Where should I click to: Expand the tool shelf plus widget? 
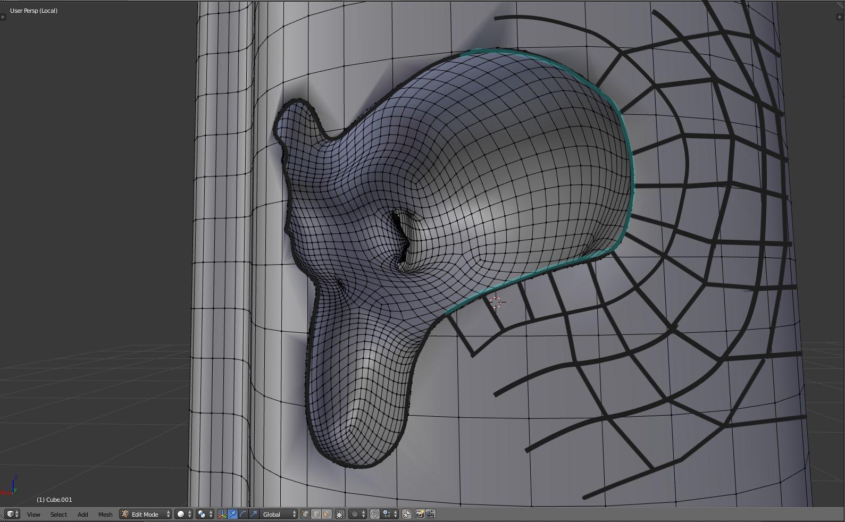coord(3,17)
